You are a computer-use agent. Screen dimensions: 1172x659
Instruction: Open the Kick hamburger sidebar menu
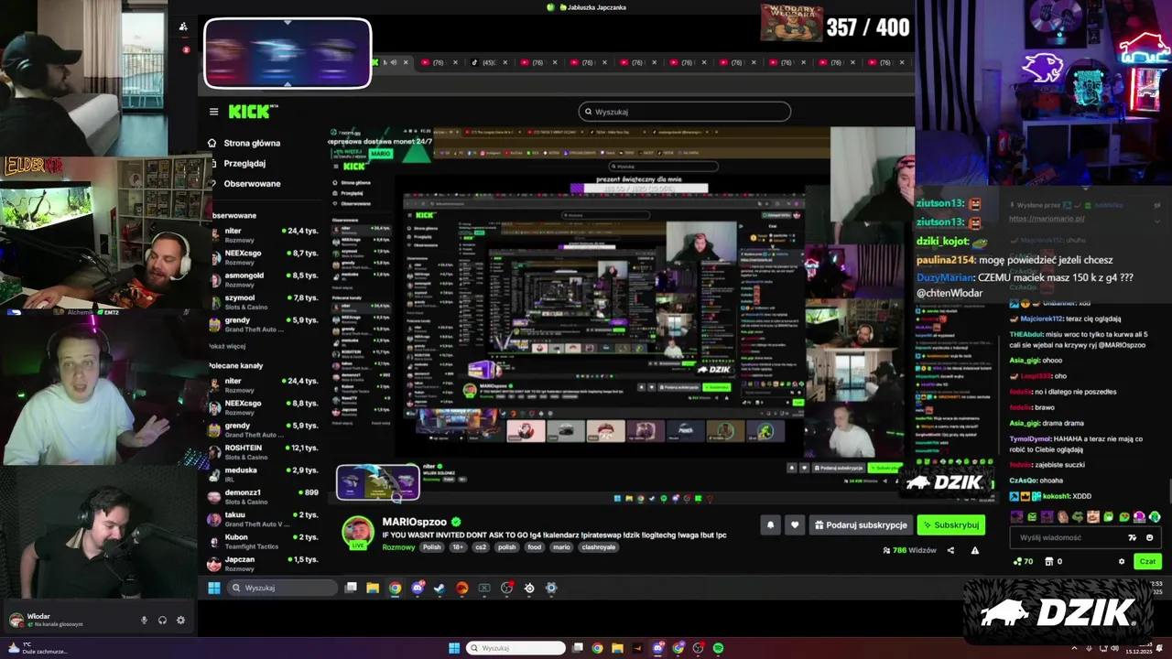(213, 112)
